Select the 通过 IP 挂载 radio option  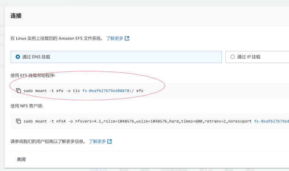pyautogui.click(x=233, y=57)
